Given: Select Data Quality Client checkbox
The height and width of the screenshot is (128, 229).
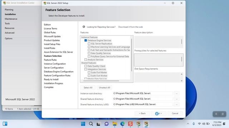Looking at the screenshot, I should click(x=86, y=66).
